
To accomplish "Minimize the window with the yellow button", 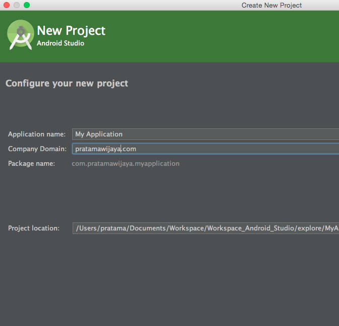I will point(17,5).
